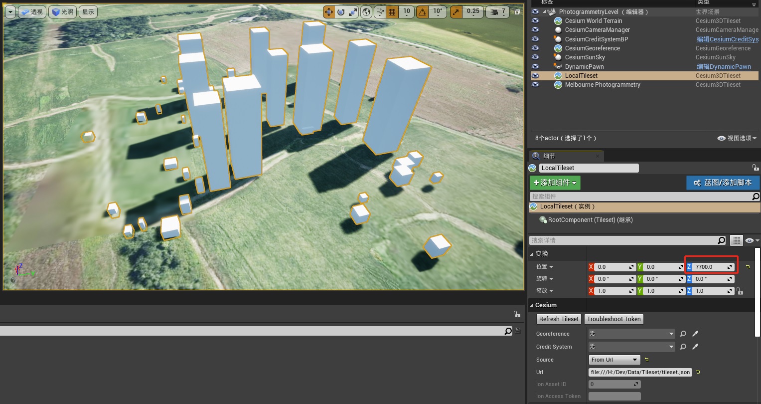Toggle visibility of LocalTileset actor
The width and height of the screenshot is (761, 404).
click(x=535, y=76)
